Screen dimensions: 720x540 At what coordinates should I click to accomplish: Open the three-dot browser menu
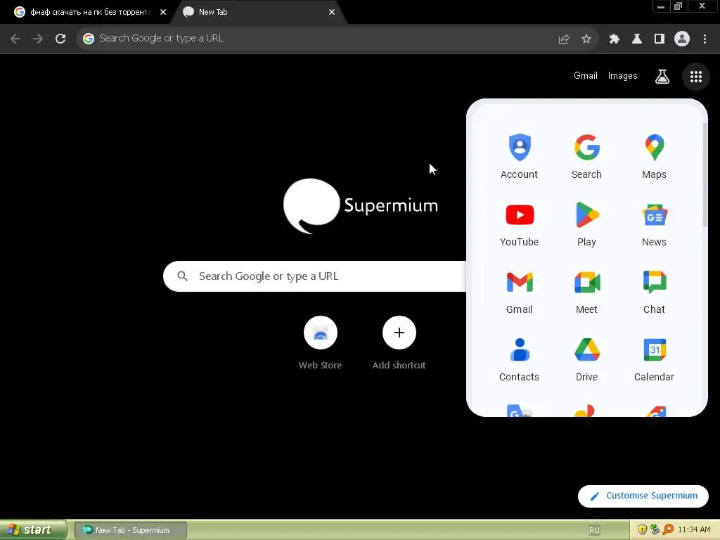[x=705, y=39]
